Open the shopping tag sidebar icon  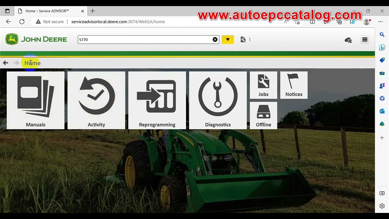[x=382, y=60]
